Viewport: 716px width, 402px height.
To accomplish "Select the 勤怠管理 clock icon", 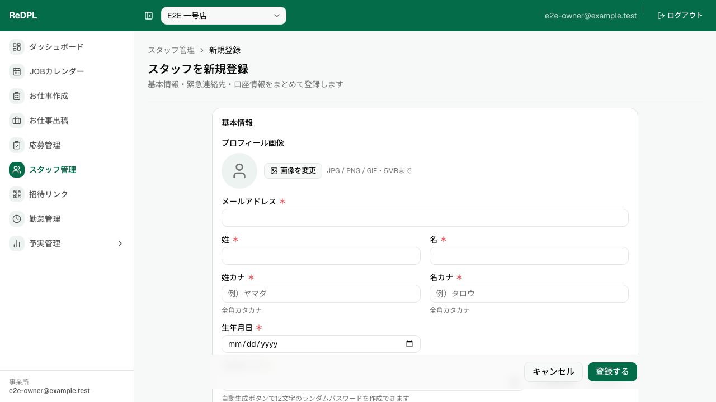I will 17,219.
